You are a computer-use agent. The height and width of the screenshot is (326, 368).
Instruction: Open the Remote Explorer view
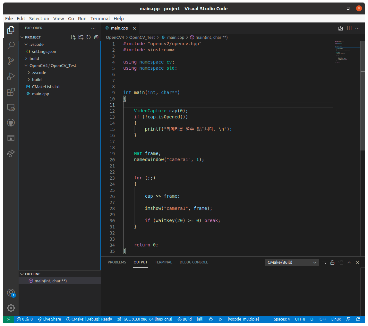pyautogui.click(x=11, y=107)
